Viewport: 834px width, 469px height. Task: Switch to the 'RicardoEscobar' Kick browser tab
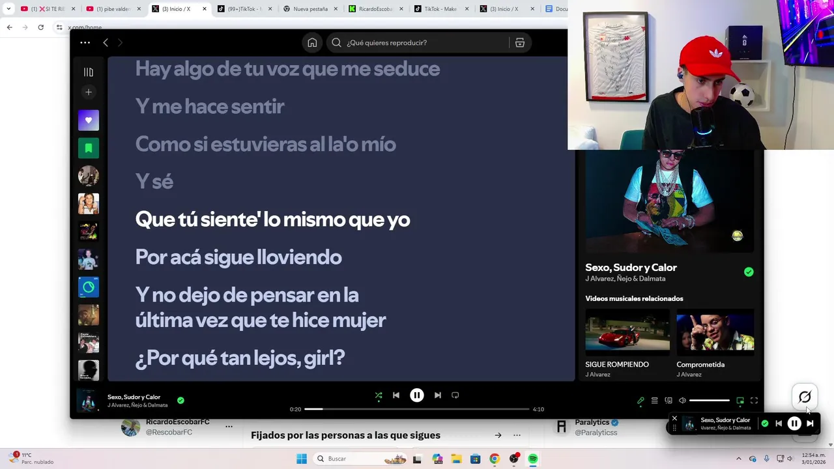[375, 9]
